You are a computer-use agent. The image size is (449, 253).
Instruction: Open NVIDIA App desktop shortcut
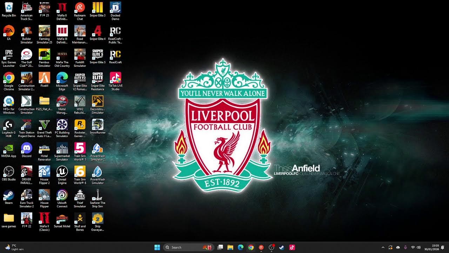(x=9, y=150)
